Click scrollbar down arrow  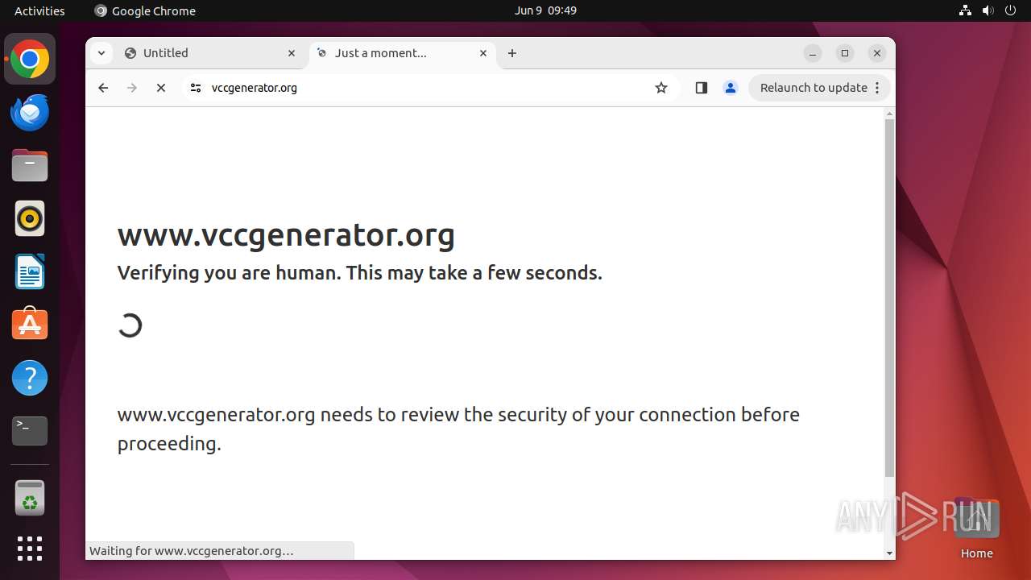[x=889, y=553]
